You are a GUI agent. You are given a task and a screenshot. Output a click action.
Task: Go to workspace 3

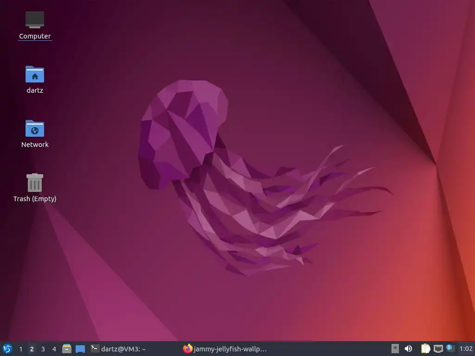pos(43,349)
